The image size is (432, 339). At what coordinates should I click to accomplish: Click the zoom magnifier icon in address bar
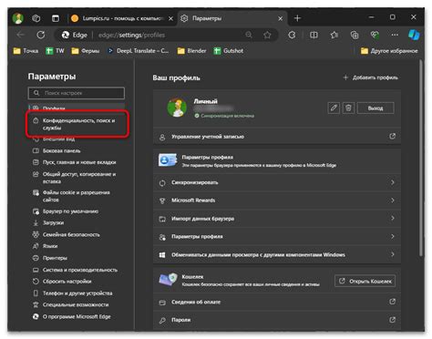(249, 35)
